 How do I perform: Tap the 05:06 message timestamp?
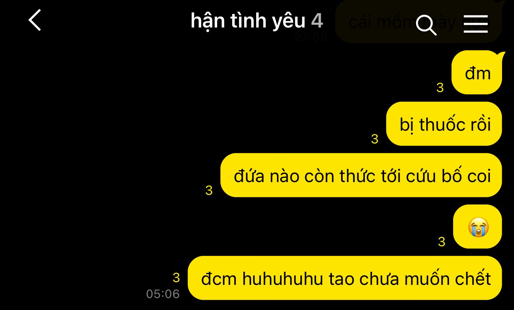tap(163, 294)
